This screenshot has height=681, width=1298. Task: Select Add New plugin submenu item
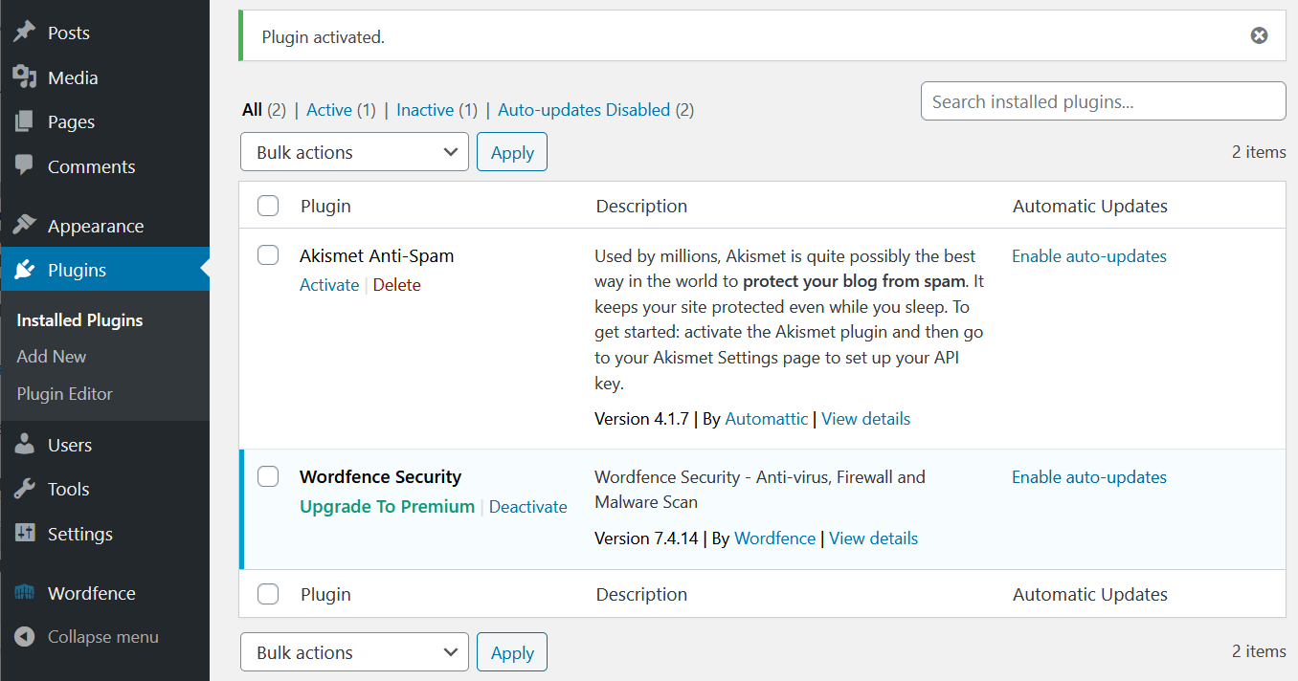(52, 356)
